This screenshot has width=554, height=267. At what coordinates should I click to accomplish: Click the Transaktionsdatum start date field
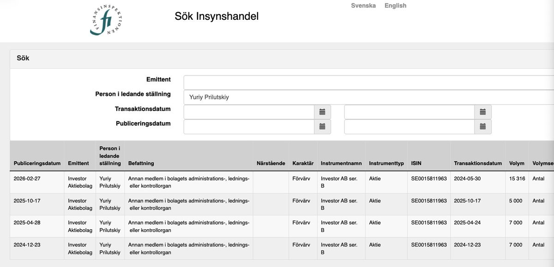249,112
